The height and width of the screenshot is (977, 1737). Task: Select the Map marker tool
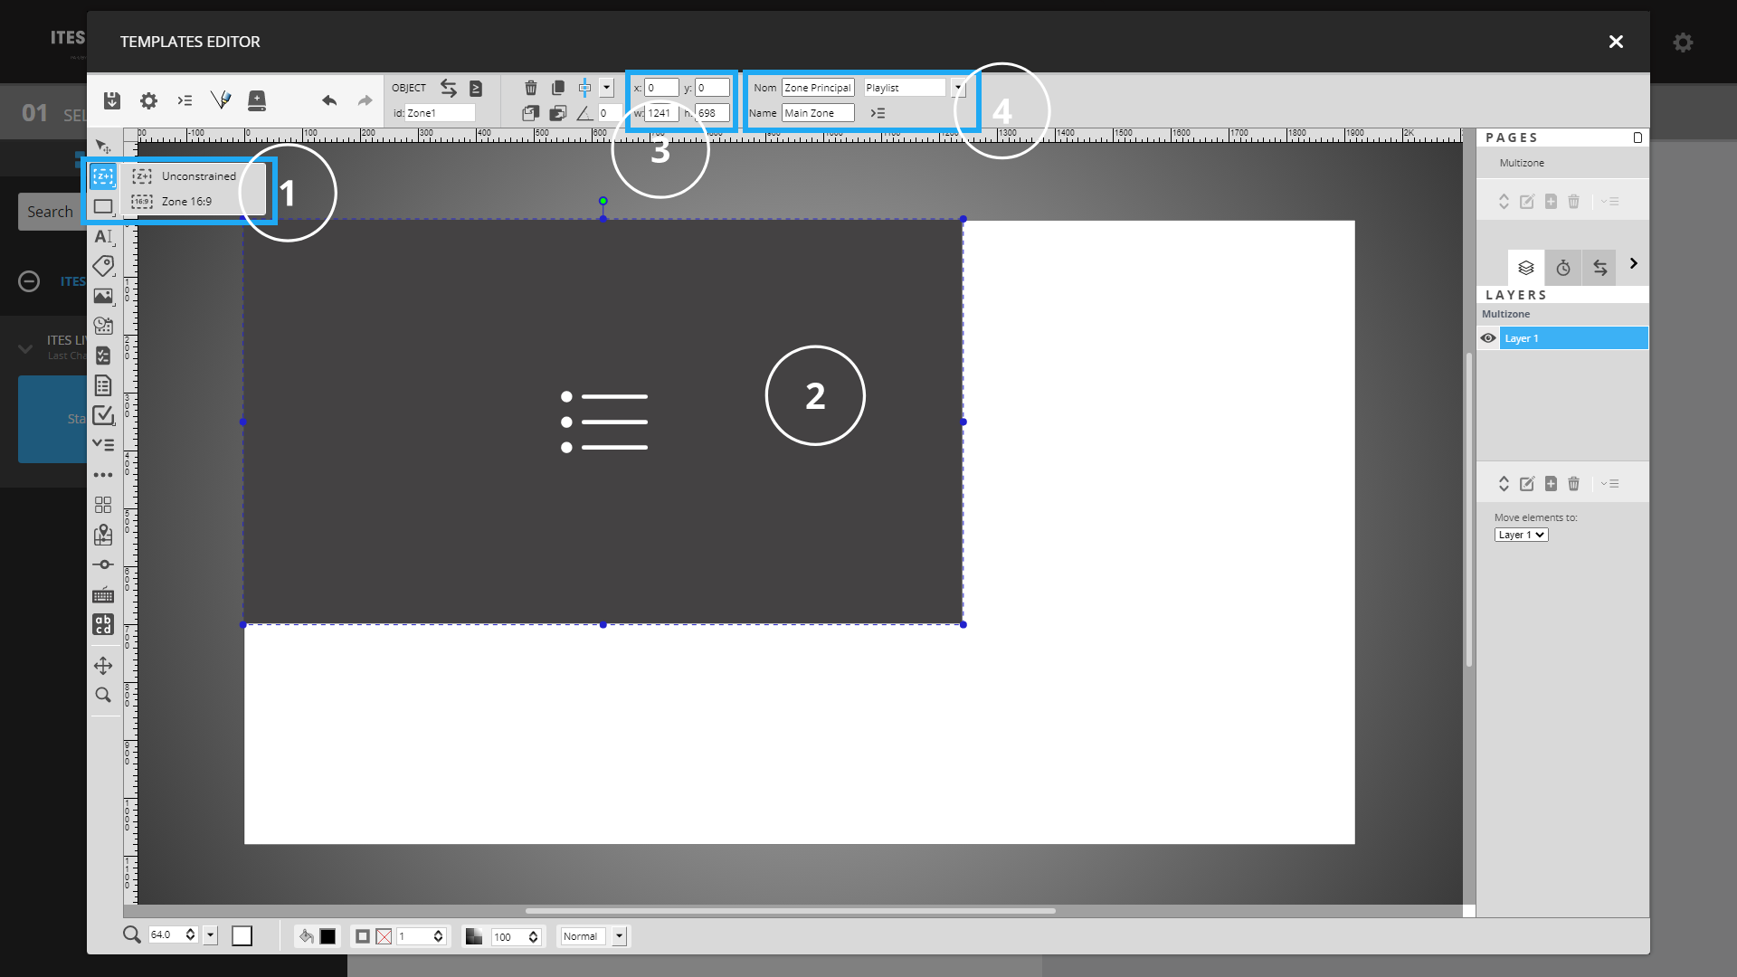click(103, 535)
